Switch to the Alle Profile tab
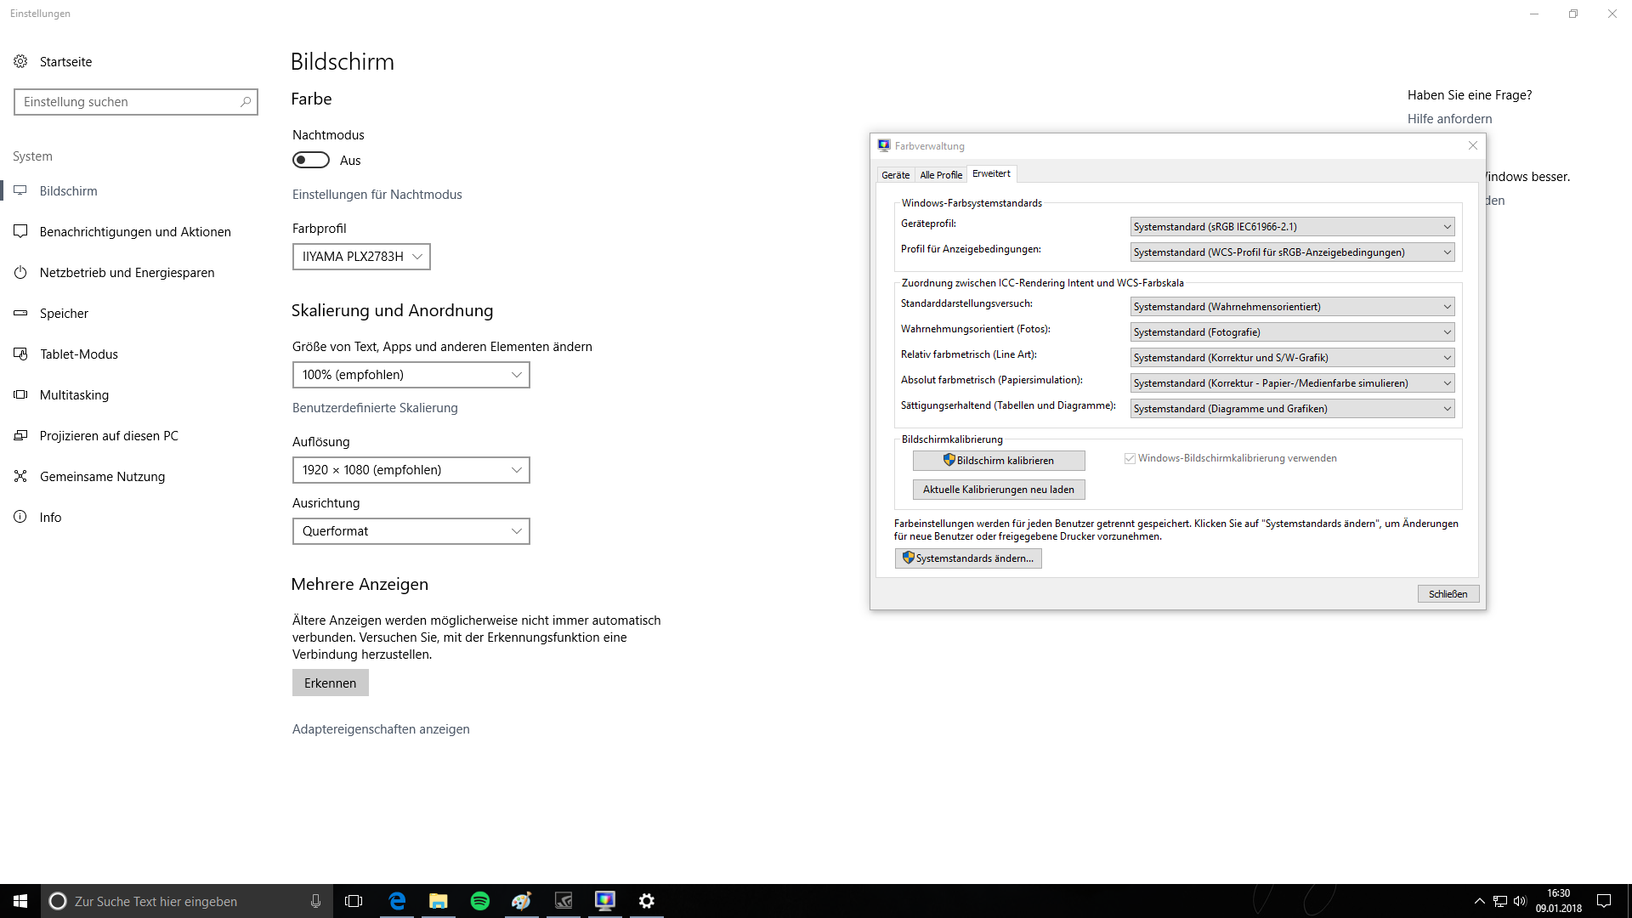Image resolution: width=1632 pixels, height=918 pixels. (941, 175)
